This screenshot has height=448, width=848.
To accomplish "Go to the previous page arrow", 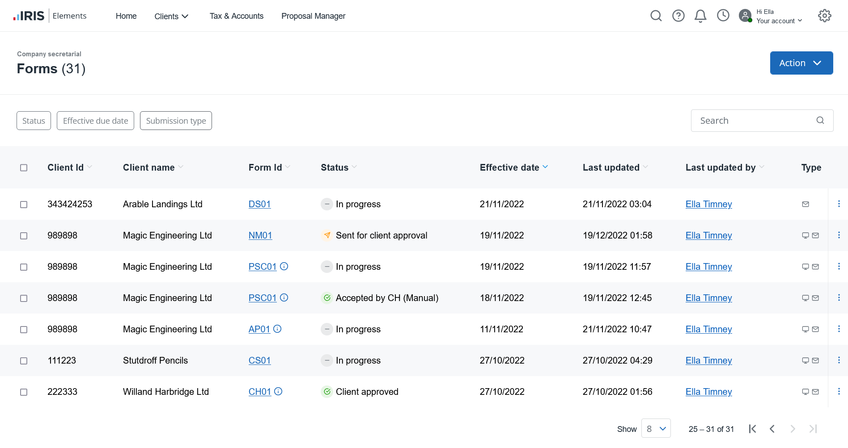I will click(772, 429).
